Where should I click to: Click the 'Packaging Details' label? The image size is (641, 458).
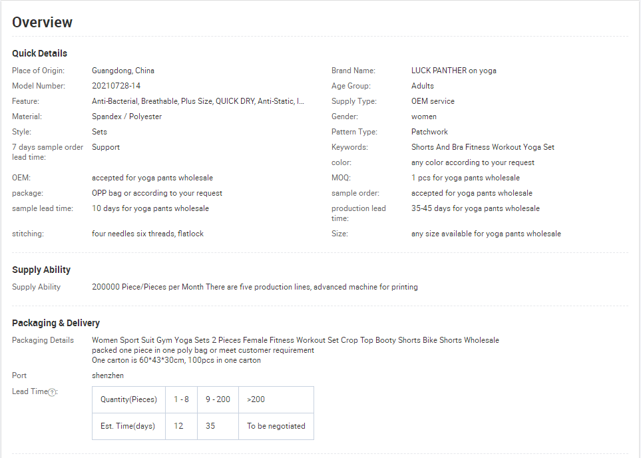click(43, 340)
